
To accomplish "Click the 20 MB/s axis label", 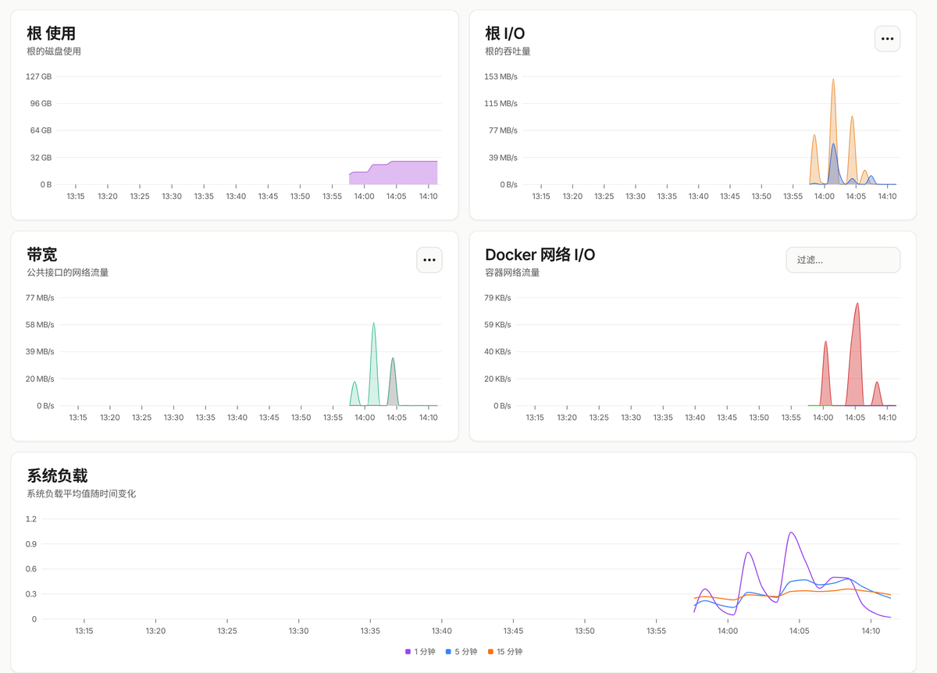I will (x=41, y=379).
